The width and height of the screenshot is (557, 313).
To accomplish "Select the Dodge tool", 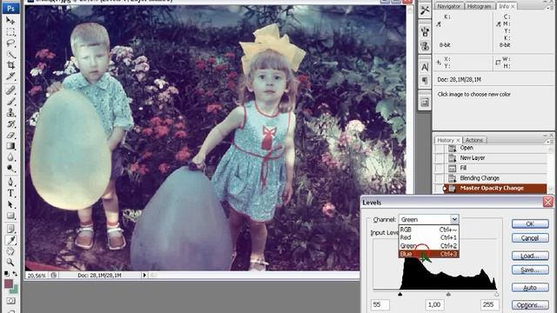I will coord(10,168).
